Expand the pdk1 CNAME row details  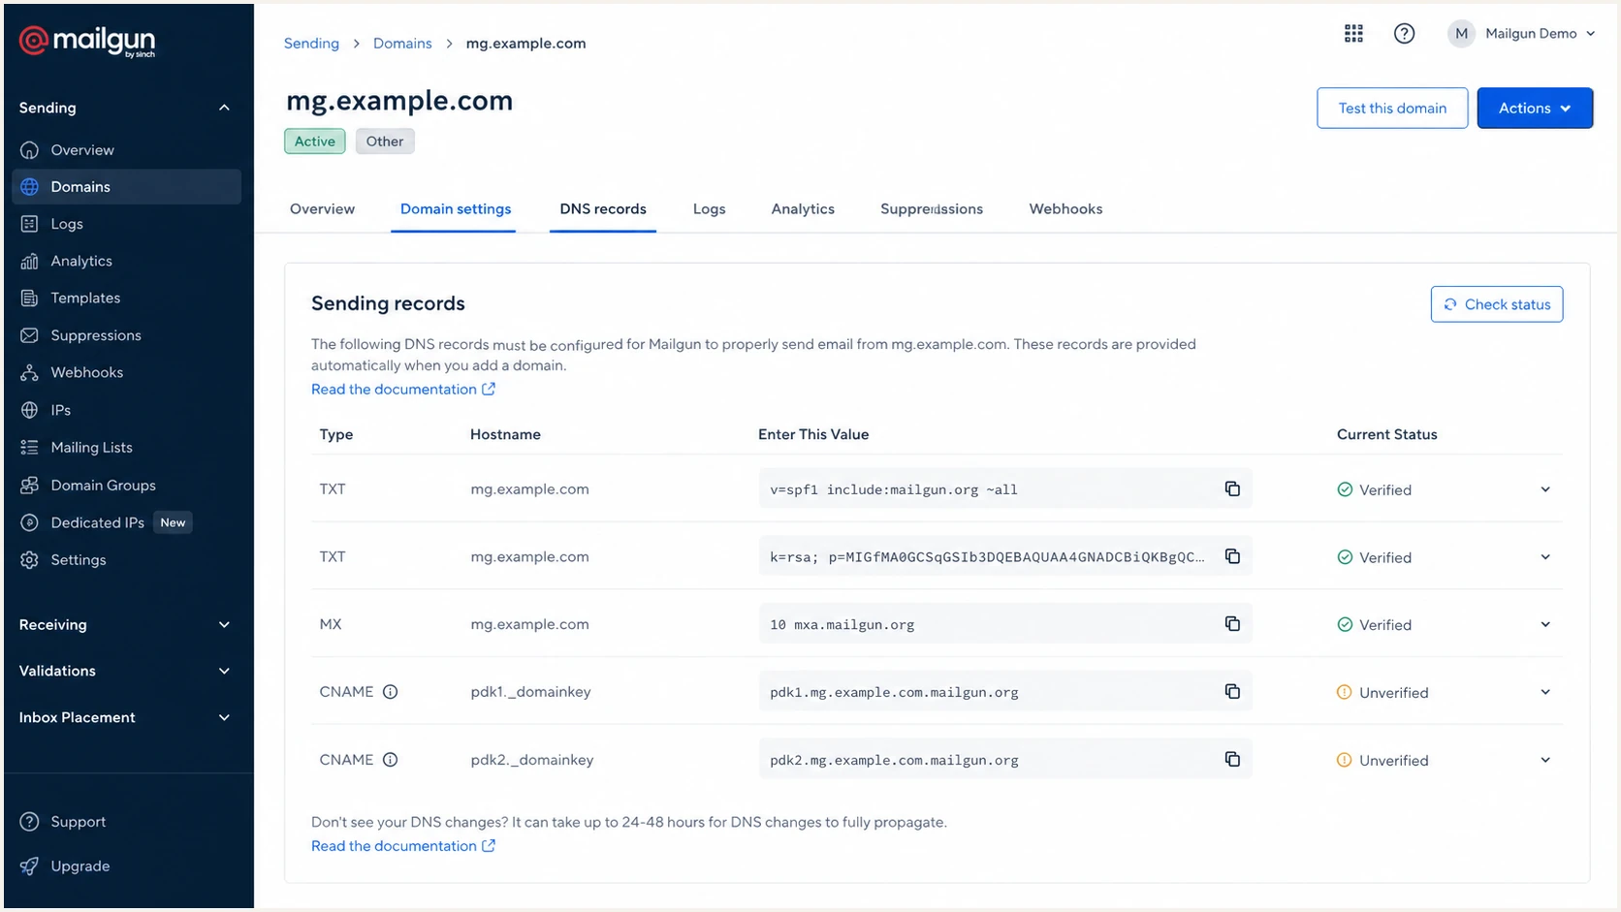[x=1545, y=692]
